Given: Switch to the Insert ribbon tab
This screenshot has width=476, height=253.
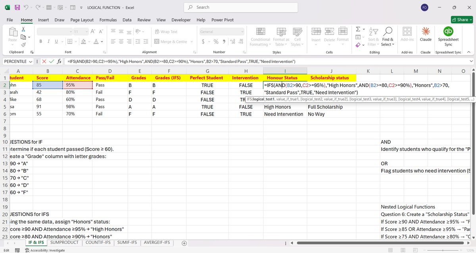Looking at the screenshot, I should 44,20.
